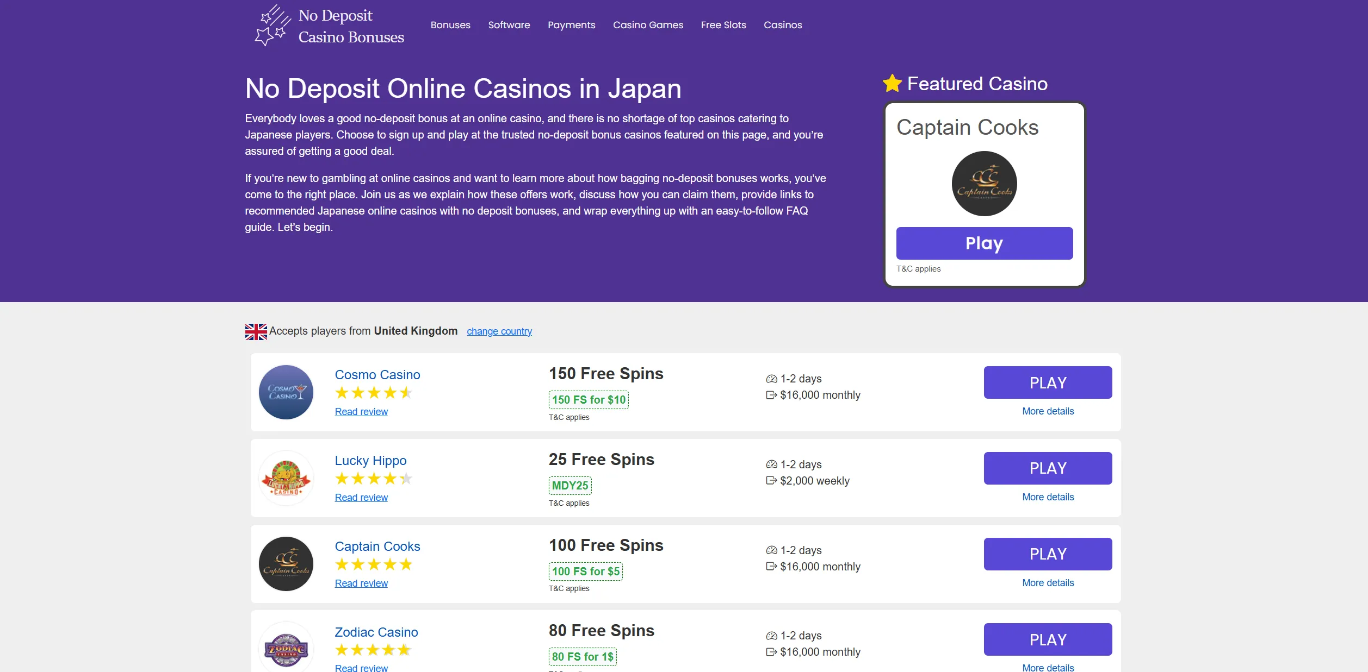Click Captain Cooks star rating
The width and height of the screenshot is (1368, 672).
point(374,564)
